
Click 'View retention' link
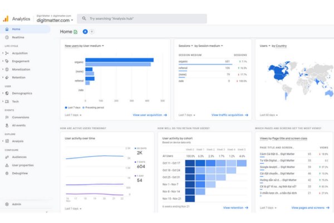(x=235, y=207)
